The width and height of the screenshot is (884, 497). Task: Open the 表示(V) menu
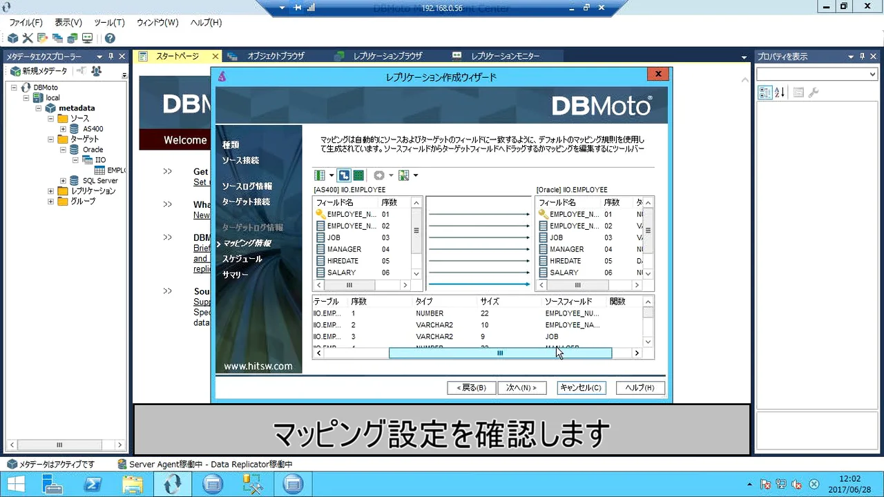coord(68,23)
